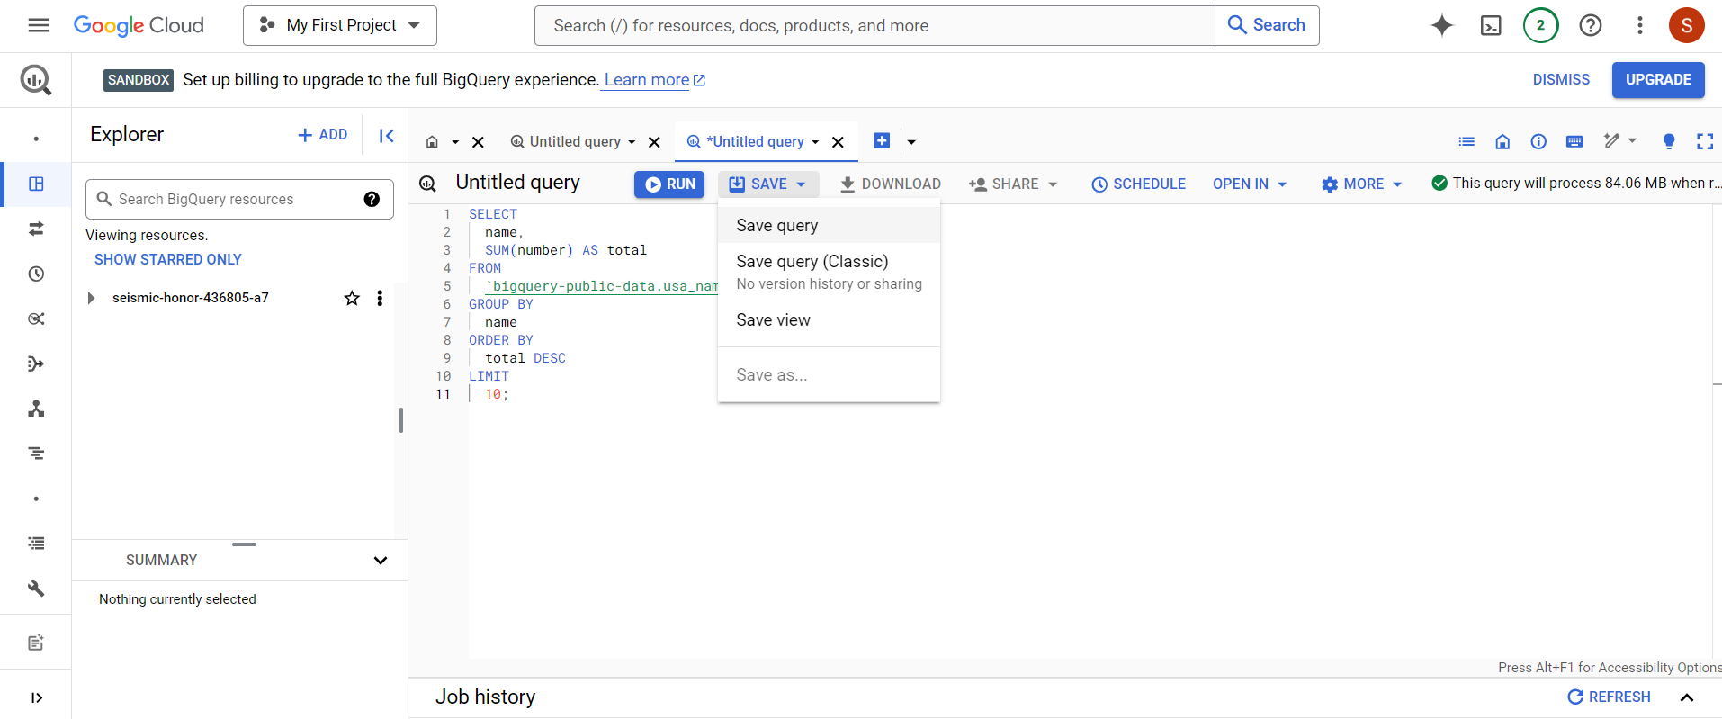The image size is (1722, 719).
Task: Choose Save query (Classic) option
Action: pyautogui.click(x=829, y=272)
